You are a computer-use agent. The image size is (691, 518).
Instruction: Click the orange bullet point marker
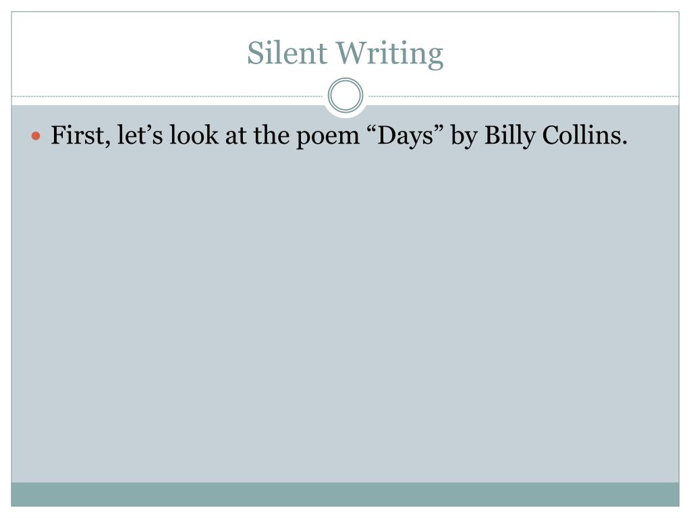[36, 136]
